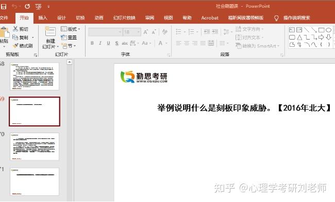Switch to the Acrobat tab

pyautogui.click(x=210, y=17)
